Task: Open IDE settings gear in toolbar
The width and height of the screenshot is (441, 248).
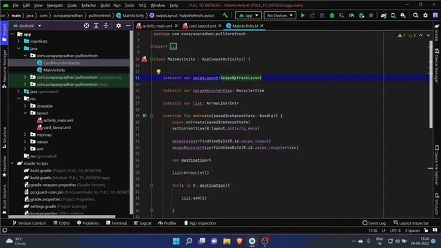Action: (x=425, y=15)
